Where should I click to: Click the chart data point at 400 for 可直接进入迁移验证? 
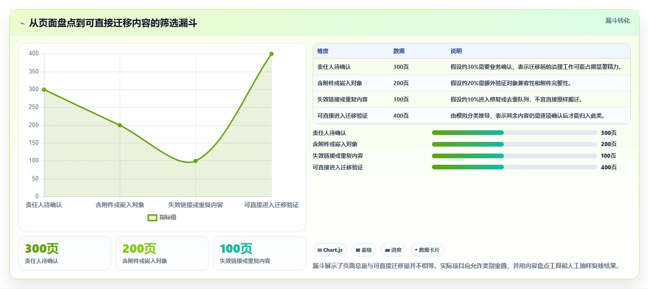(271, 54)
